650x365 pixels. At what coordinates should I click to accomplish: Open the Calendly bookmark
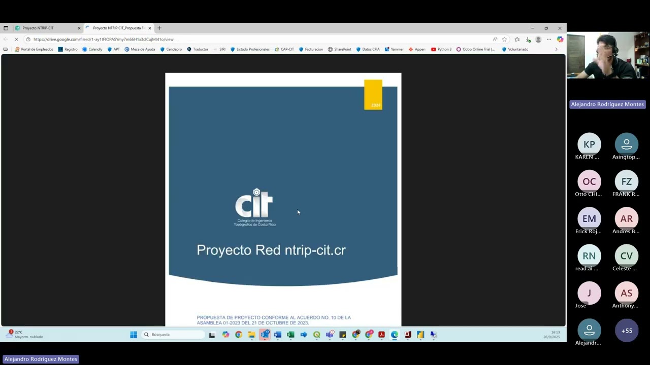point(92,49)
